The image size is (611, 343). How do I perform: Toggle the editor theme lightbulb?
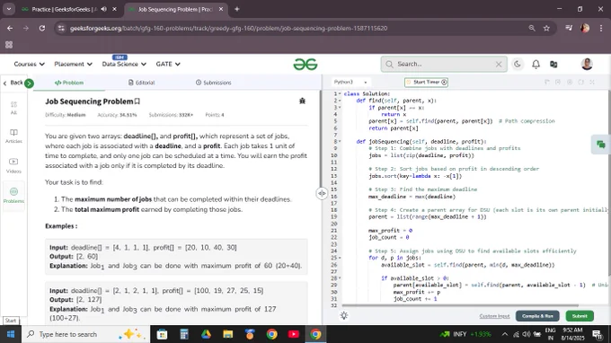click(343, 316)
